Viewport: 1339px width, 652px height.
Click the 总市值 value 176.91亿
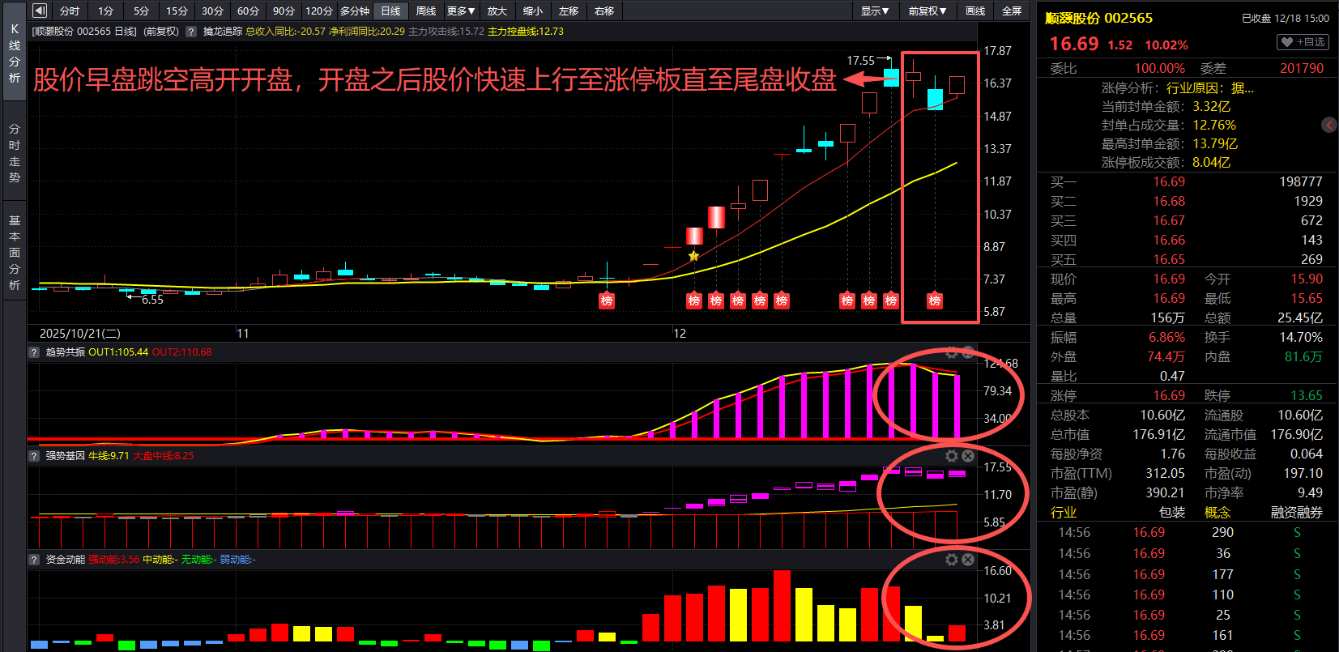point(1159,434)
